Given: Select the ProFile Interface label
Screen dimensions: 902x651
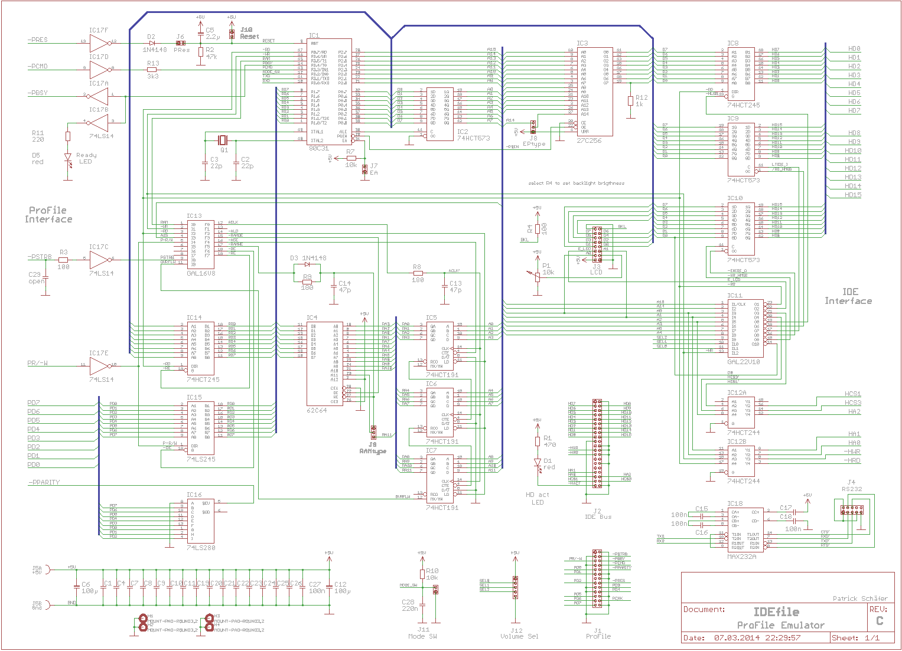Looking at the screenshot, I should (x=48, y=215).
